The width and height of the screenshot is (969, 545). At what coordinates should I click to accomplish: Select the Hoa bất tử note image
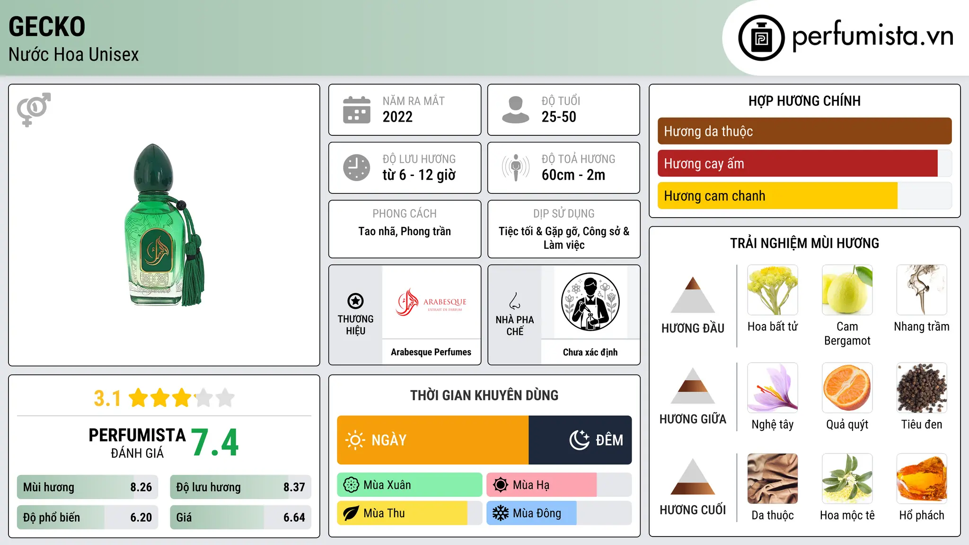[773, 290]
